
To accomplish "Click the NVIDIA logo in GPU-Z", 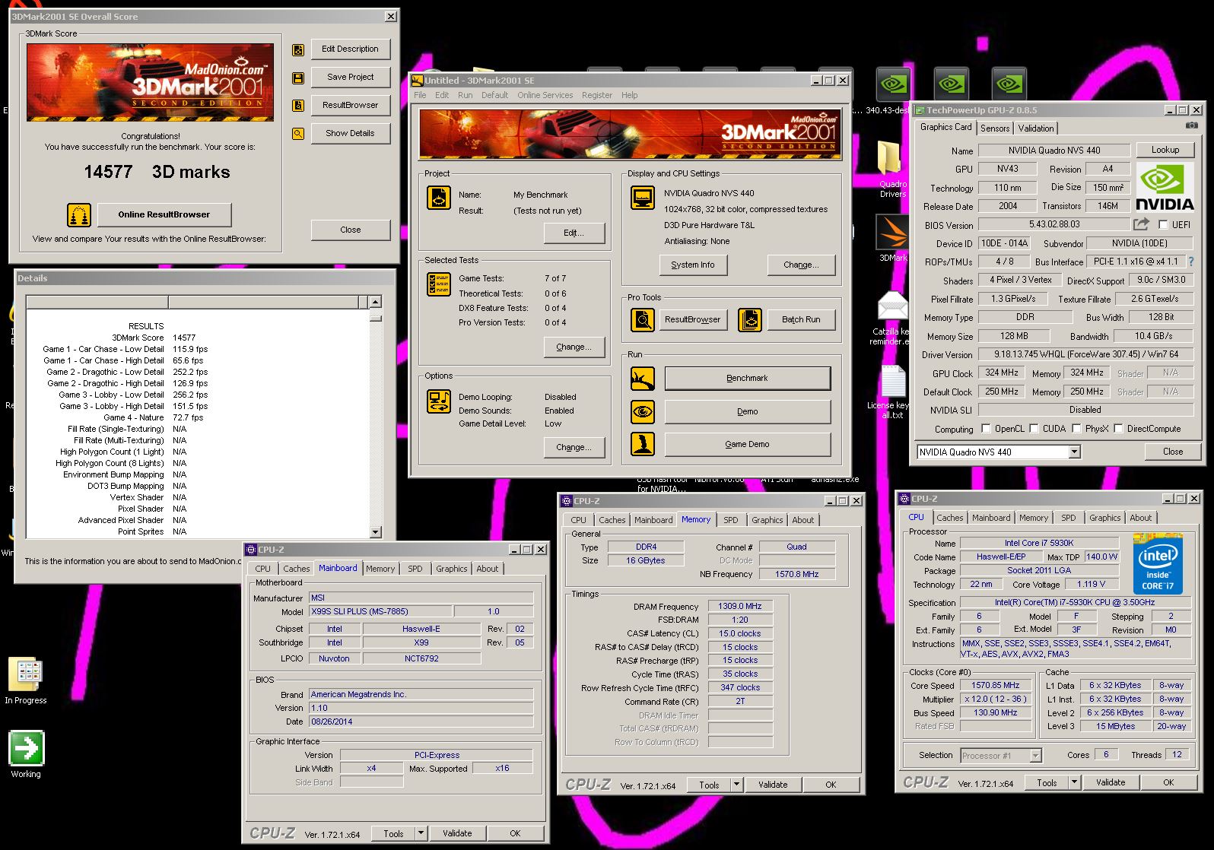I will pos(1165,189).
